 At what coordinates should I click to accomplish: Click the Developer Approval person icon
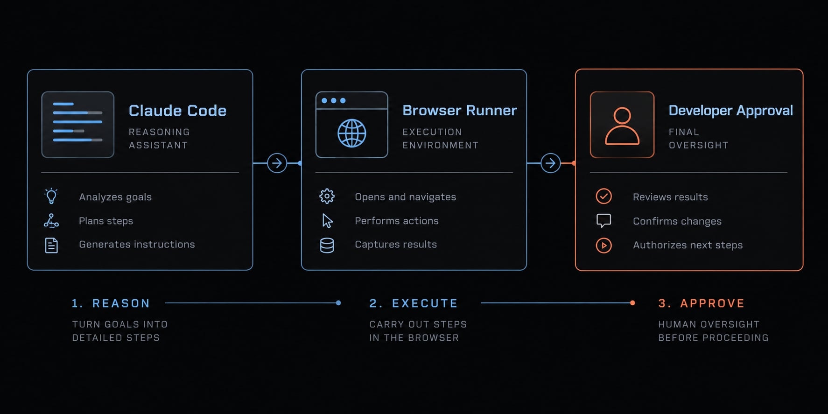click(622, 125)
